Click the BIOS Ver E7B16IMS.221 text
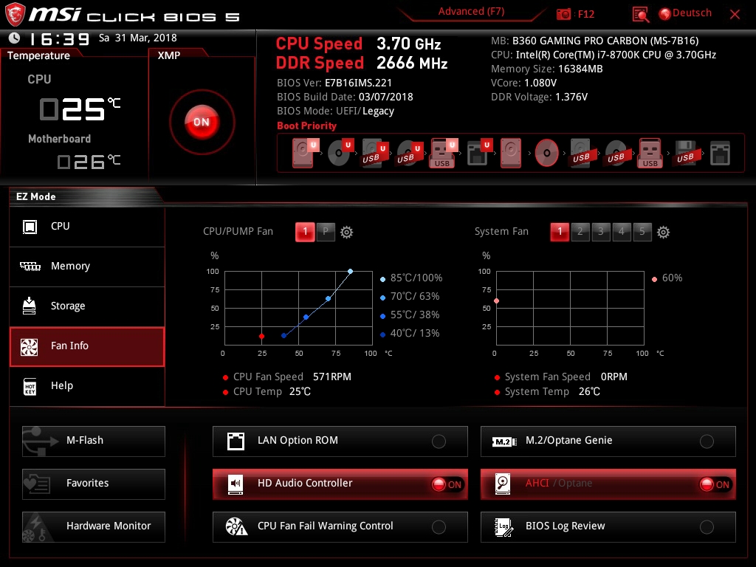756x567 pixels. (334, 83)
